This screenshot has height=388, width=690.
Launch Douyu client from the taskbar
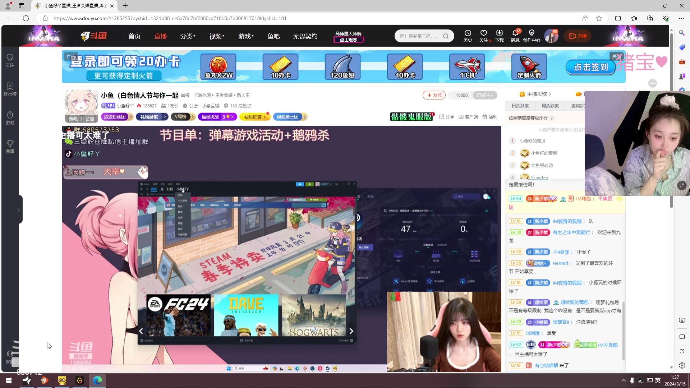pyautogui.click(x=44, y=380)
